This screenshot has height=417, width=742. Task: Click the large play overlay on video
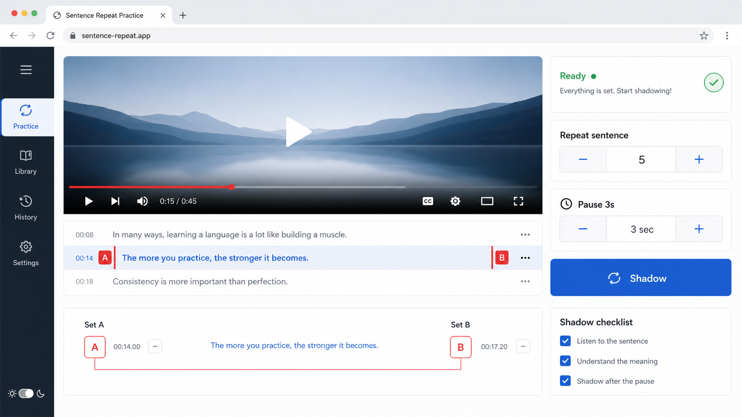298,132
